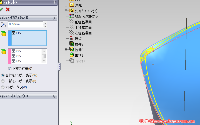Increase fillet radius with up spinner arrow
Image resolution: width=200 pixels, height=125 pixels.
[x=45, y=23]
